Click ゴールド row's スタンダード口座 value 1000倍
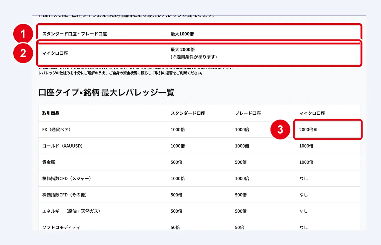381x245 pixels. 178,146
